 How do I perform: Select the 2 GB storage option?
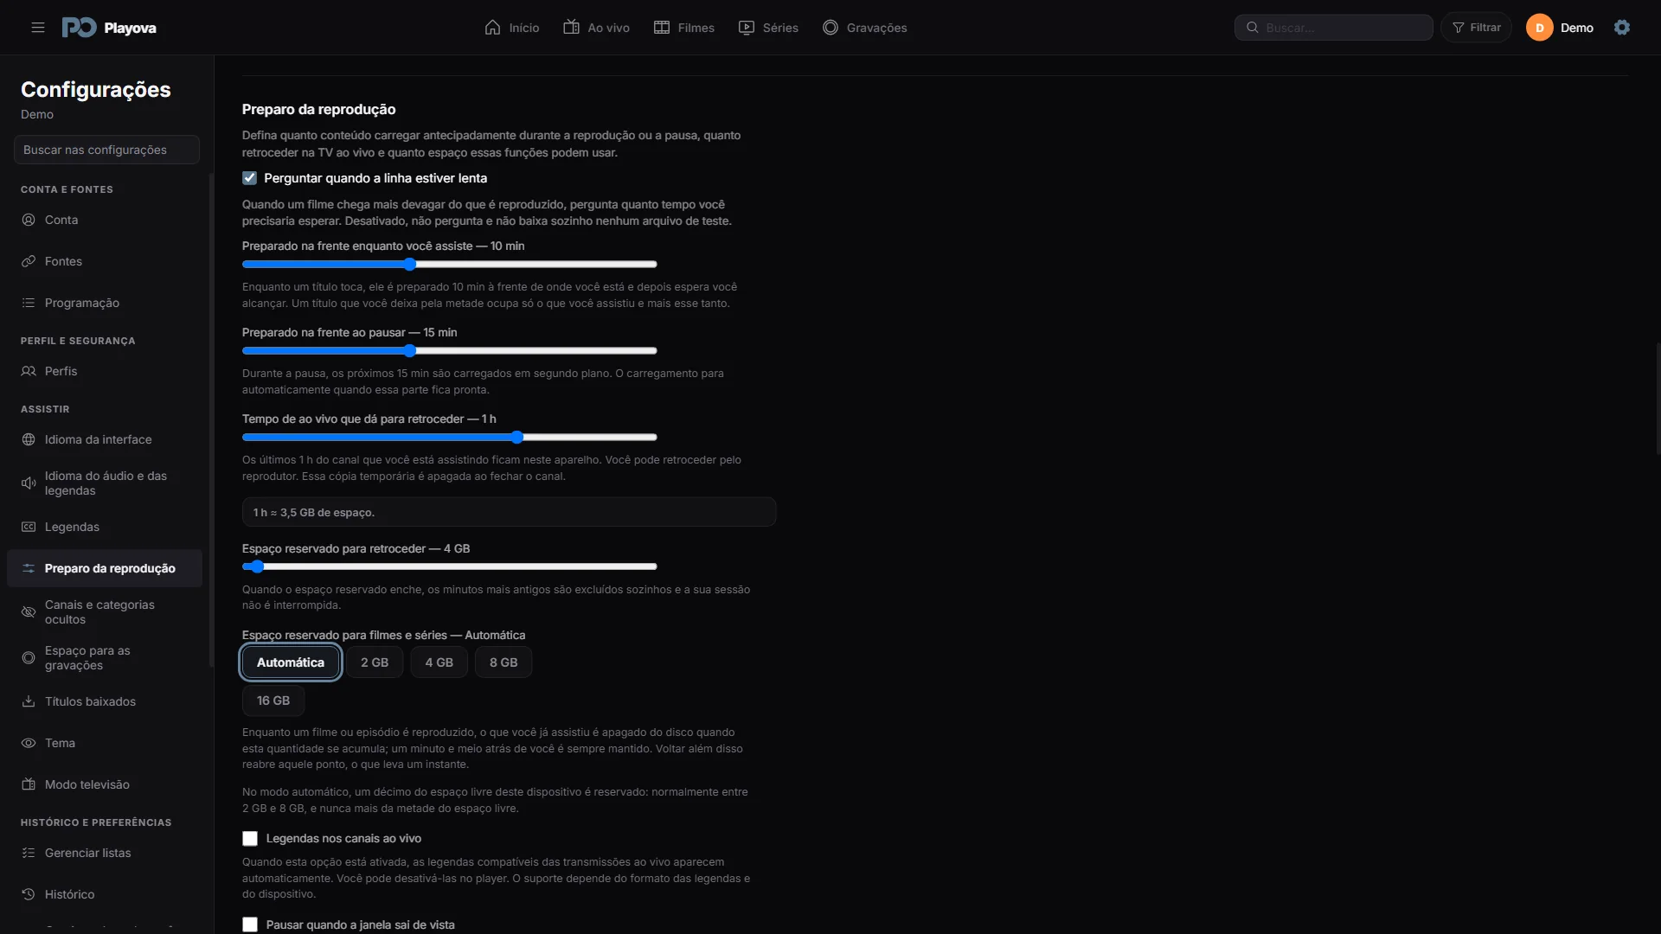(375, 662)
